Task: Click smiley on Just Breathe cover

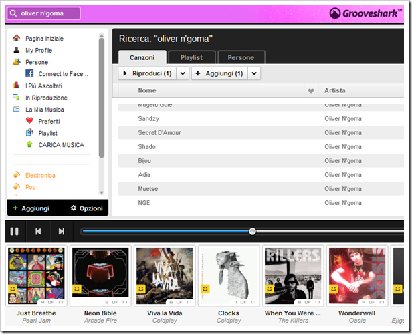Action: tap(12, 289)
